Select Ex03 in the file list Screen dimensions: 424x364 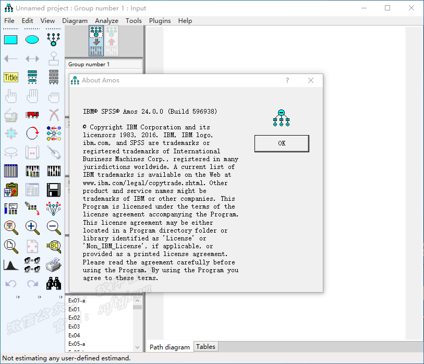coord(74,326)
